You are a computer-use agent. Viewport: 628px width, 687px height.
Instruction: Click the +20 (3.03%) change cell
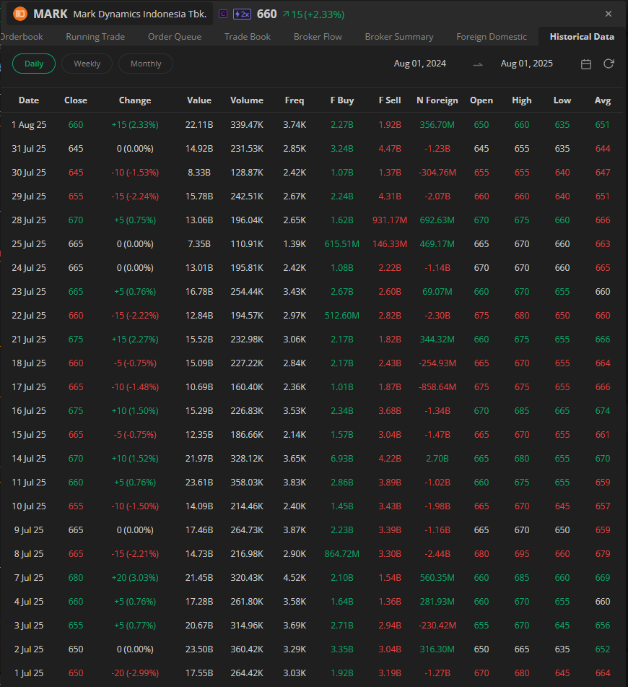(135, 578)
